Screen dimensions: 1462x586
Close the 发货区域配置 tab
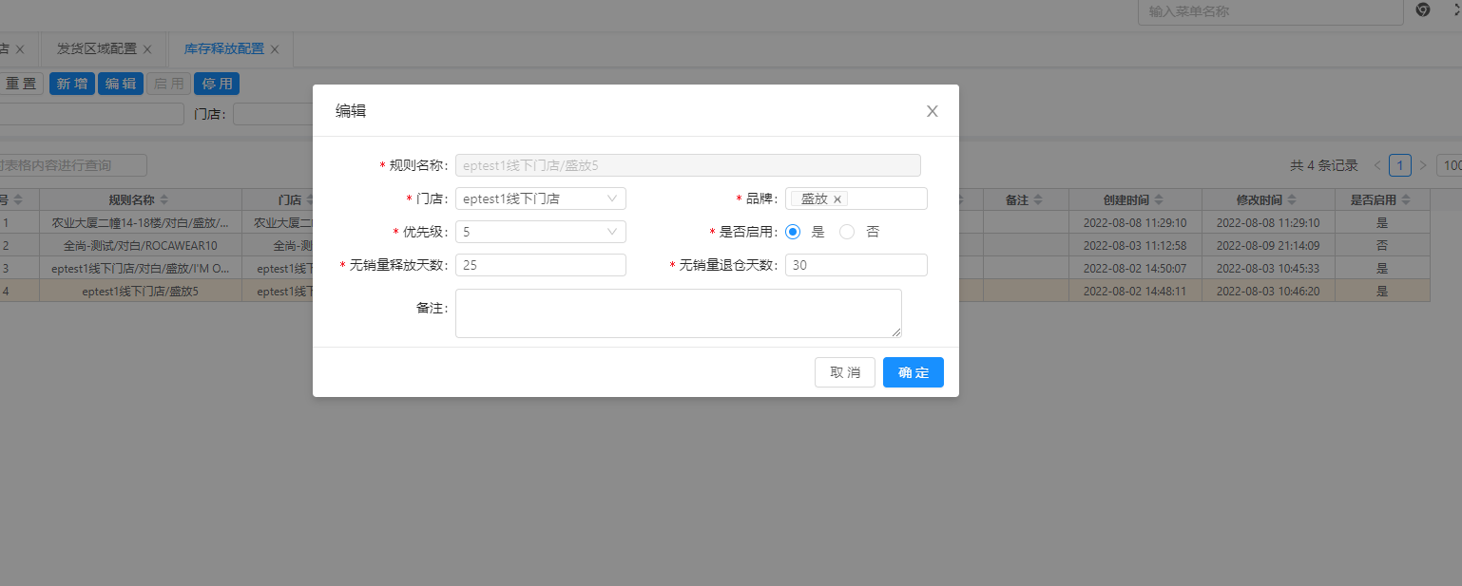point(148,49)
